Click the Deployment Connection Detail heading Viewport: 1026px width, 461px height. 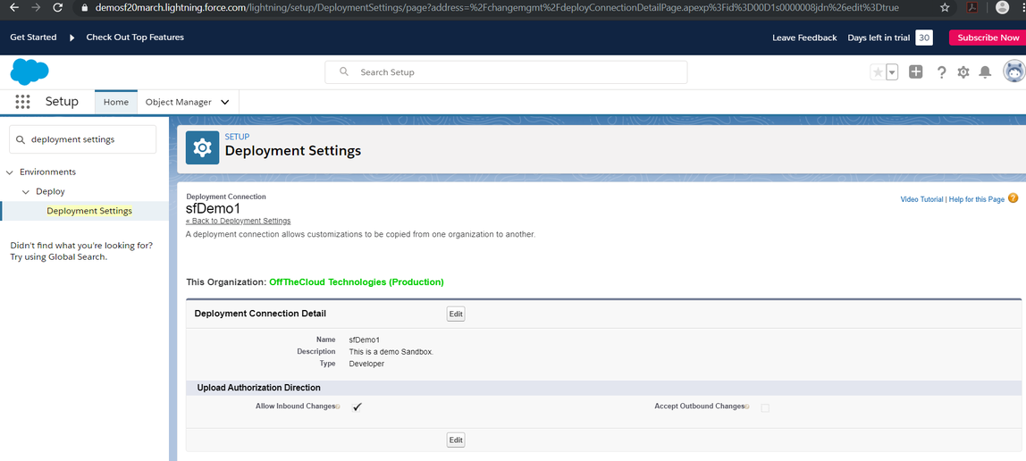(x=260, y=314)
